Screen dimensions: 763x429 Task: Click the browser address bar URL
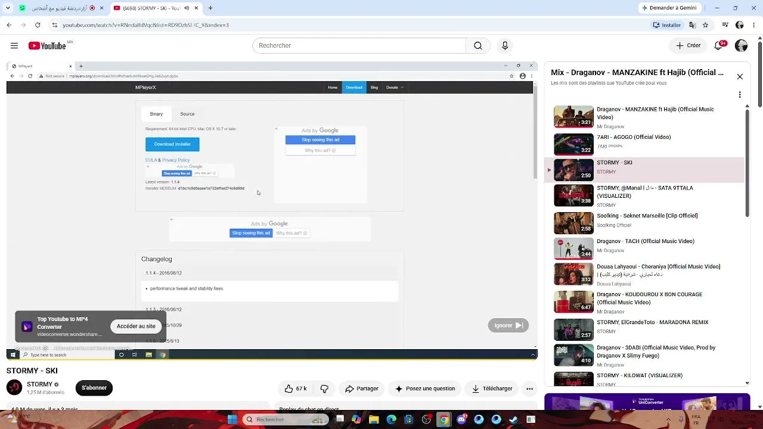point(146,25)
